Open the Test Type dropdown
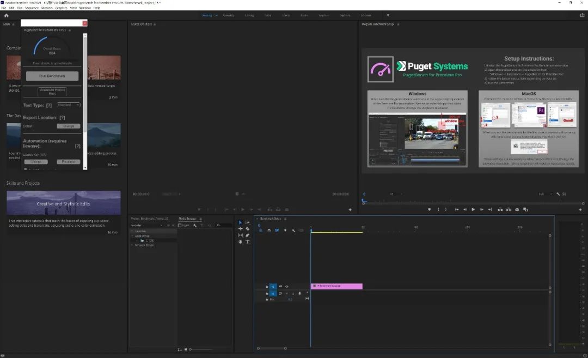Screen dimensions: 588x358 [x=68, y=105]
